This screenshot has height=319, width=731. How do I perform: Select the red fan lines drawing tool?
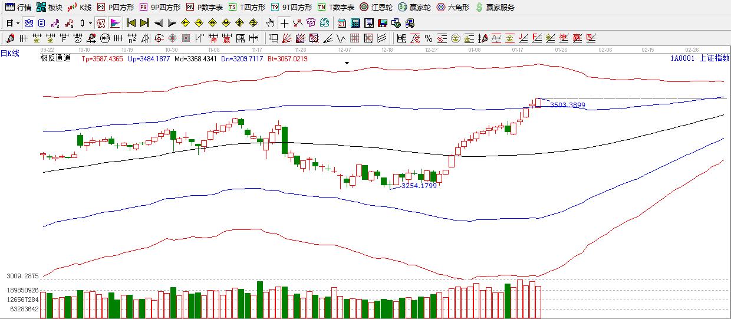[287, 38]
